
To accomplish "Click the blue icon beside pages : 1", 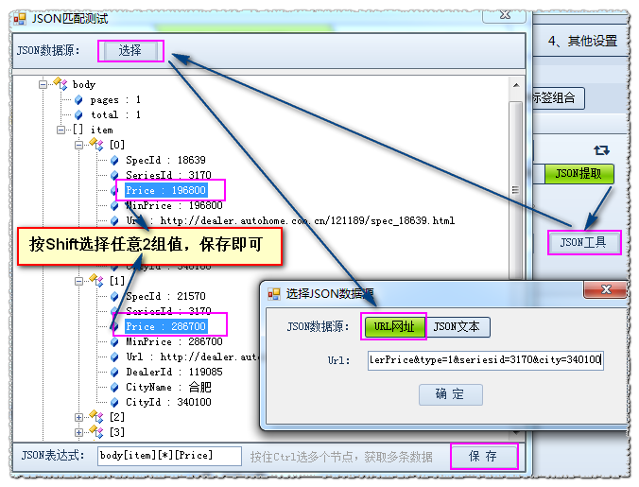I will tap(79, 99).
